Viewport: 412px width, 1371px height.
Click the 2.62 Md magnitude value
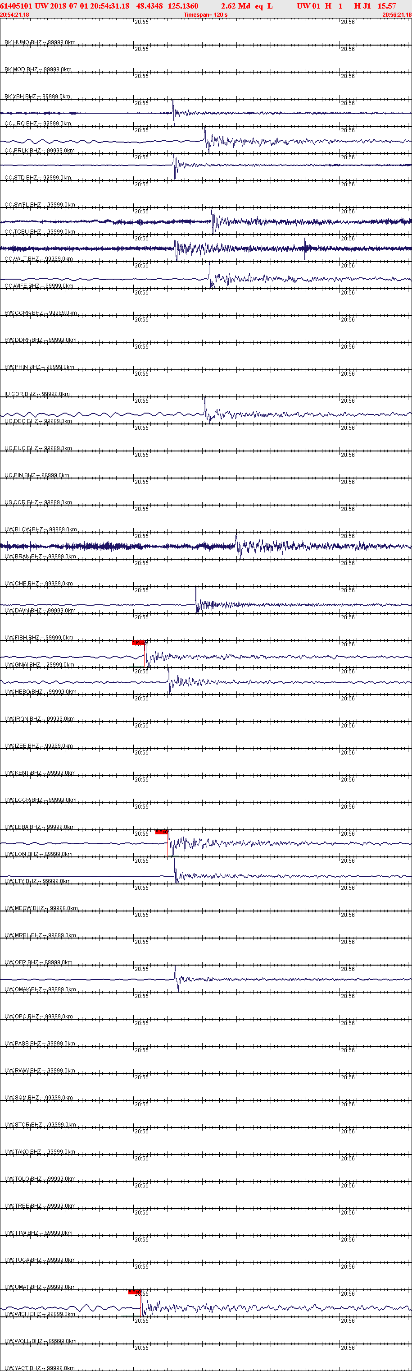[x=235, y=6]
